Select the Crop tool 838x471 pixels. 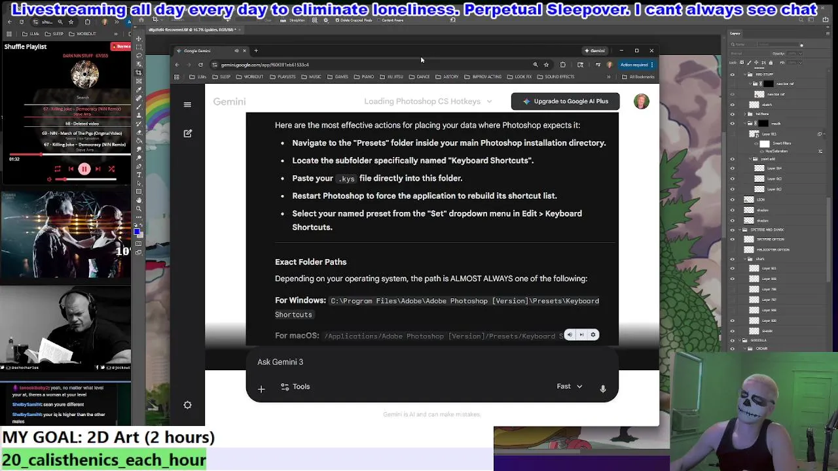(139, 71)
